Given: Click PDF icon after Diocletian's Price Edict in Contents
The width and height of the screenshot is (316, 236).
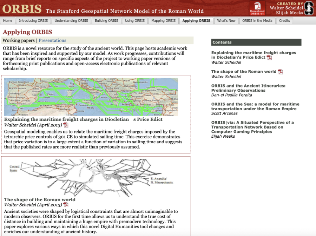Looking at the screenshot, I should point(269,58).
